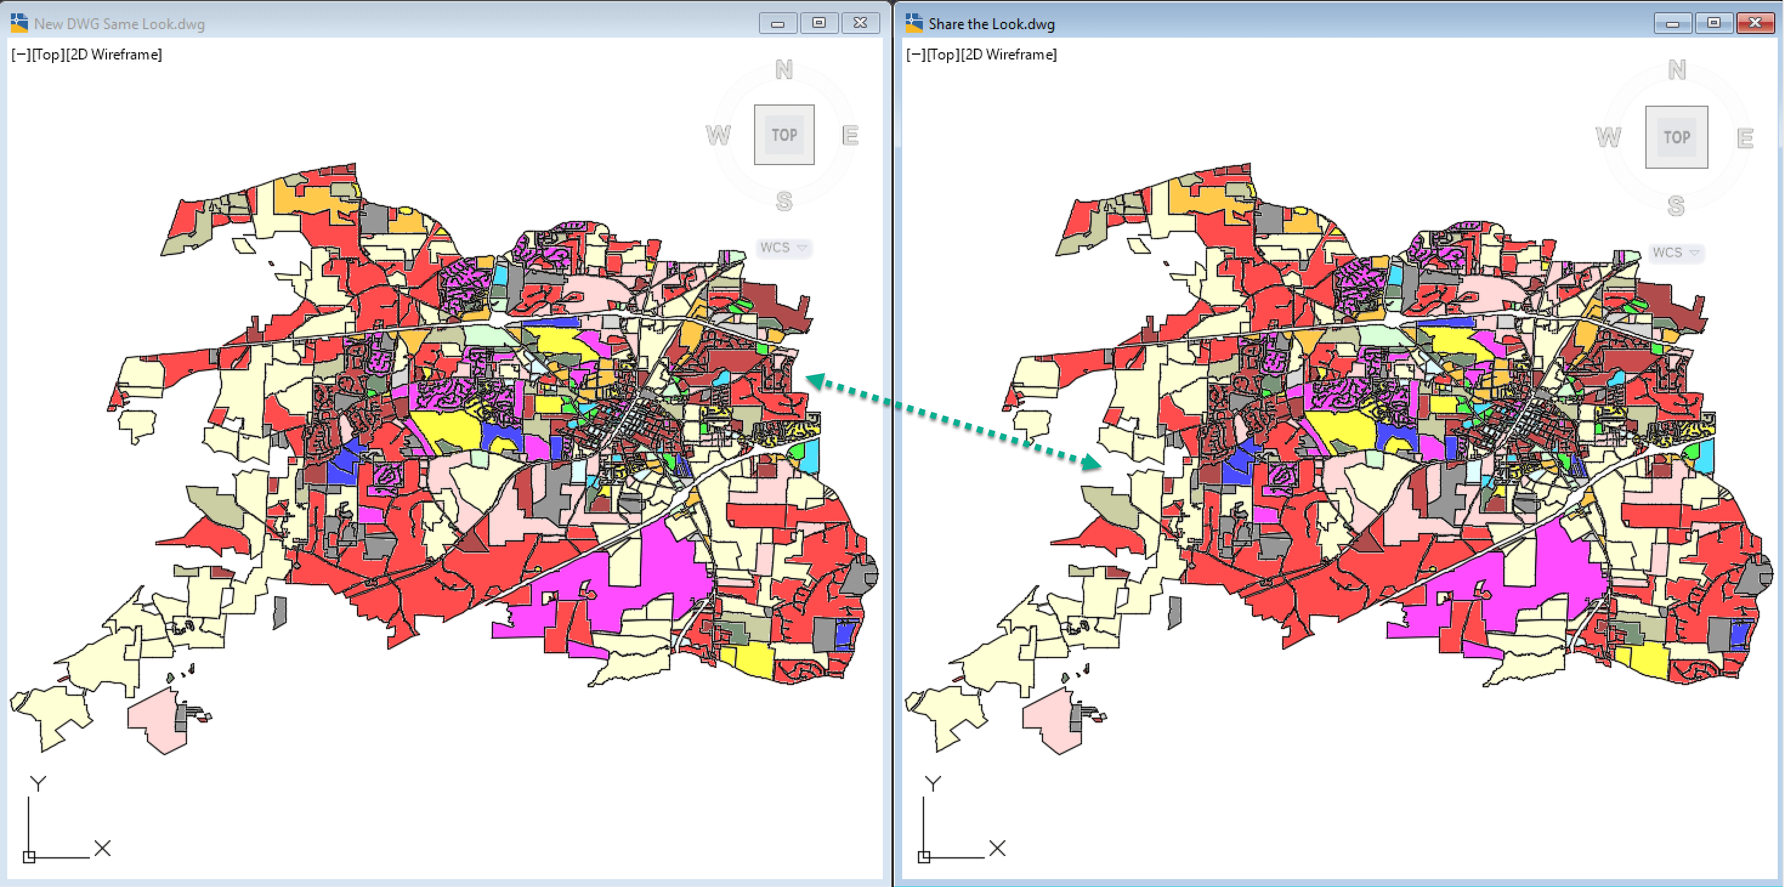Click W compass letter in New DWG Same Look window
The image size is (1785, 887).
click(x=718, y=134)
